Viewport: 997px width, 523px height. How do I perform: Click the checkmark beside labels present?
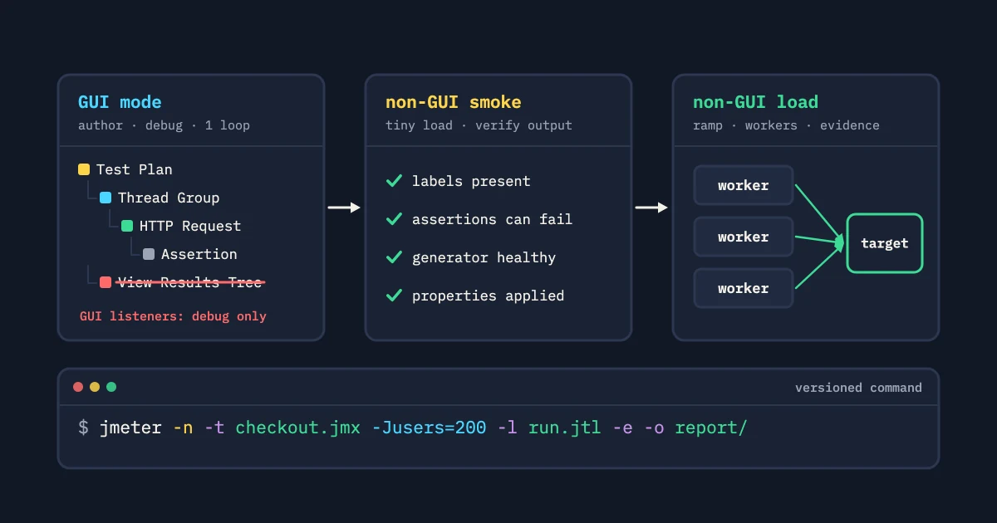(x=395, y=181)
